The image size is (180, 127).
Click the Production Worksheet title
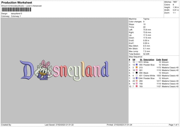tap(16, 2)
